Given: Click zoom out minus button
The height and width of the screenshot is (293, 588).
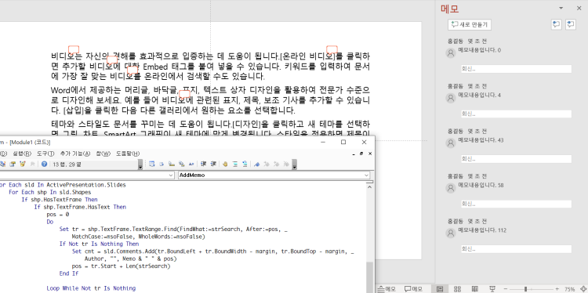Looking at the screenshot, I should click(x=506, y=289).
